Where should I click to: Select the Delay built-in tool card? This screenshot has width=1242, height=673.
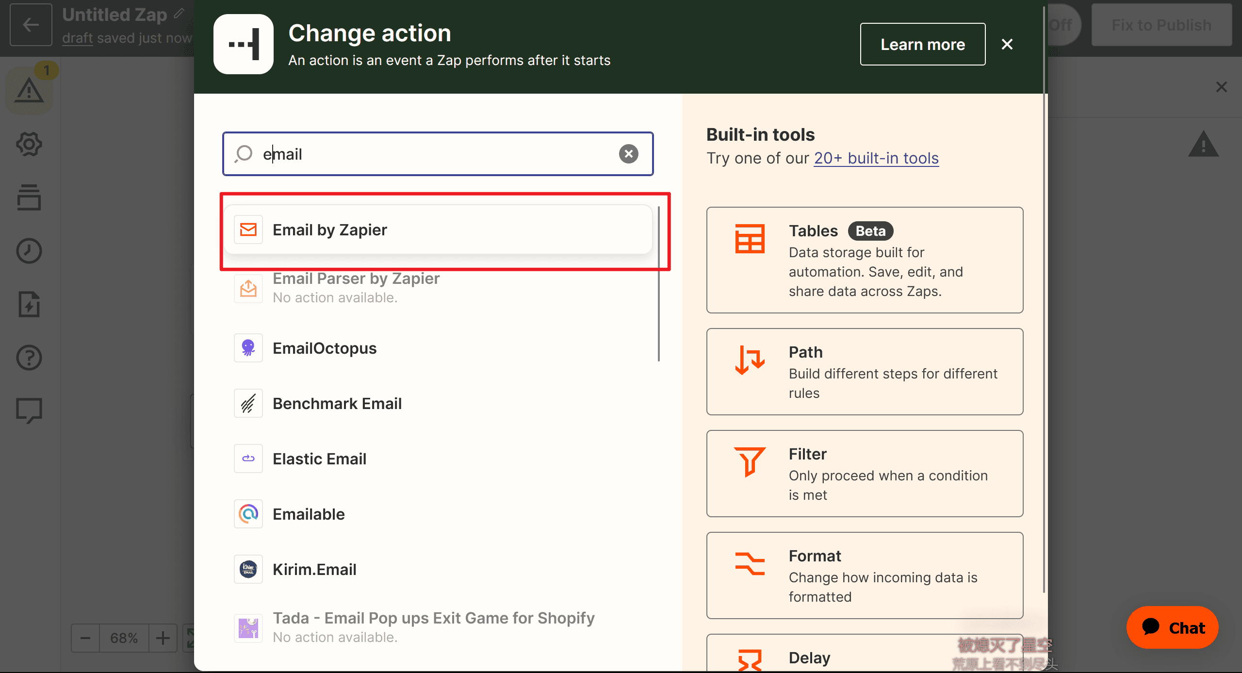865,653
